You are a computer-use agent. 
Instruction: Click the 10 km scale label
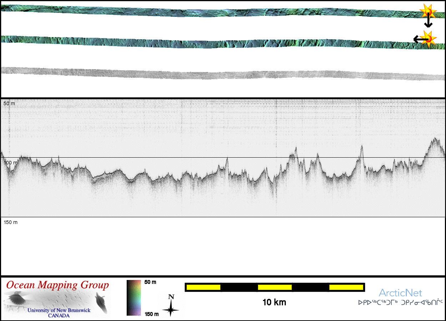pyautogui.click(x=274, y=302)
